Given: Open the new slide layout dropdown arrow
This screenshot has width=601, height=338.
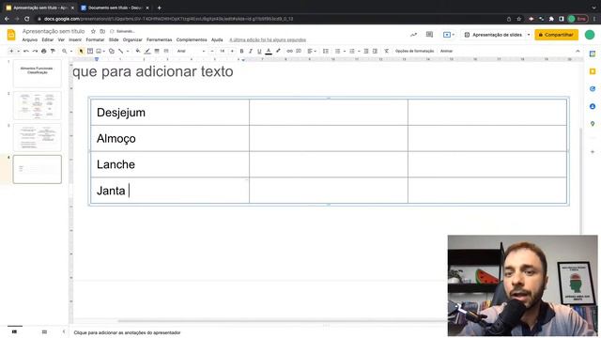Looking at the screenshot, I should pyautogui.click(x=18, y=51).
